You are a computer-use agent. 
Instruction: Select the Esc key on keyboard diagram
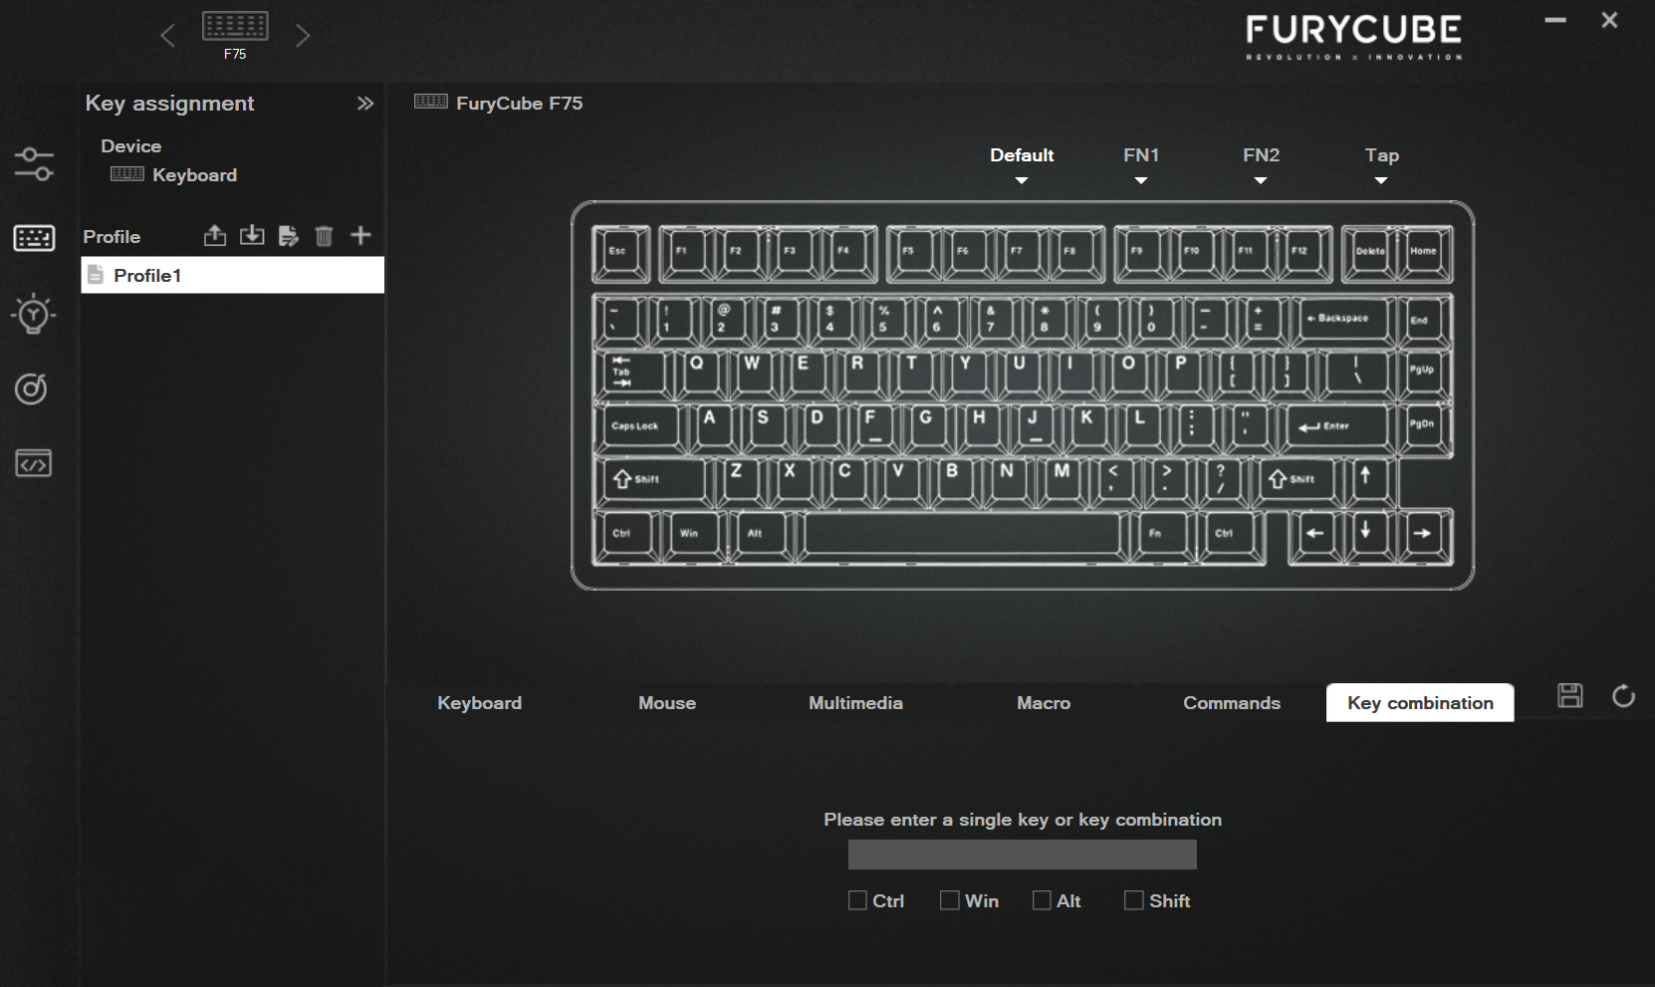click(x=620, y=252)
